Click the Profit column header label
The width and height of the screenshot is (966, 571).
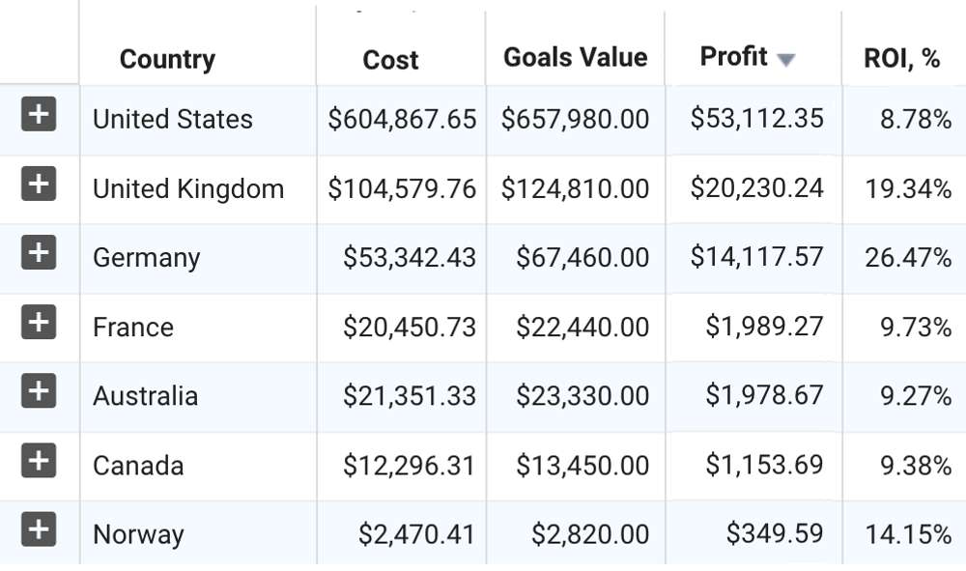(x=734, y=57)
